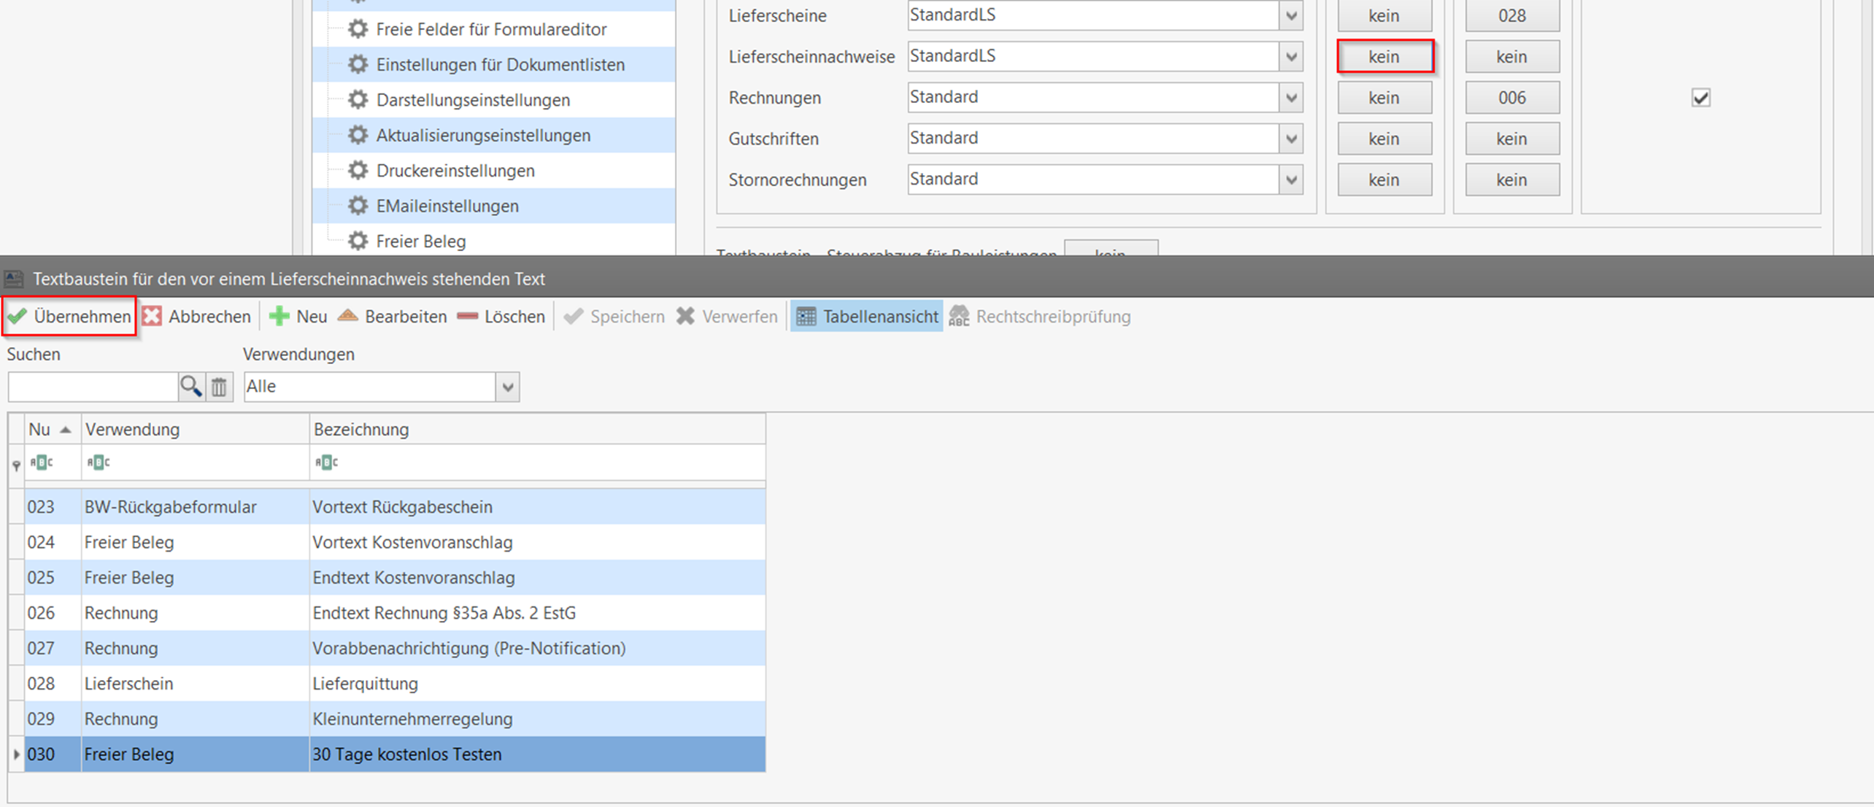Screen dimensions: 1874x807
Task: Click the Übernehmen checkmark button
Action: click(69, 316)
